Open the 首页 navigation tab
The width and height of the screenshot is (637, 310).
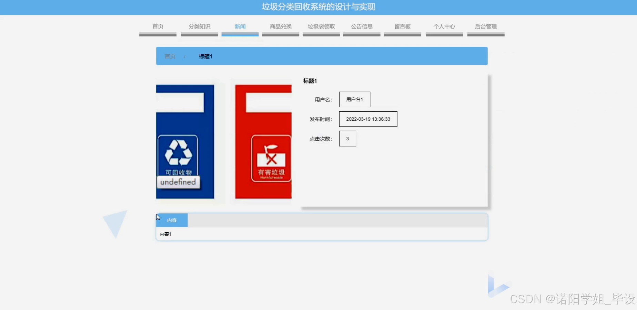click(x=158, y=26)
